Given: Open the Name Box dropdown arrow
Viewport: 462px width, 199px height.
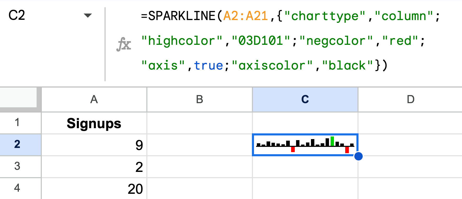Looking at the screenshot, I should pos(88,16).
